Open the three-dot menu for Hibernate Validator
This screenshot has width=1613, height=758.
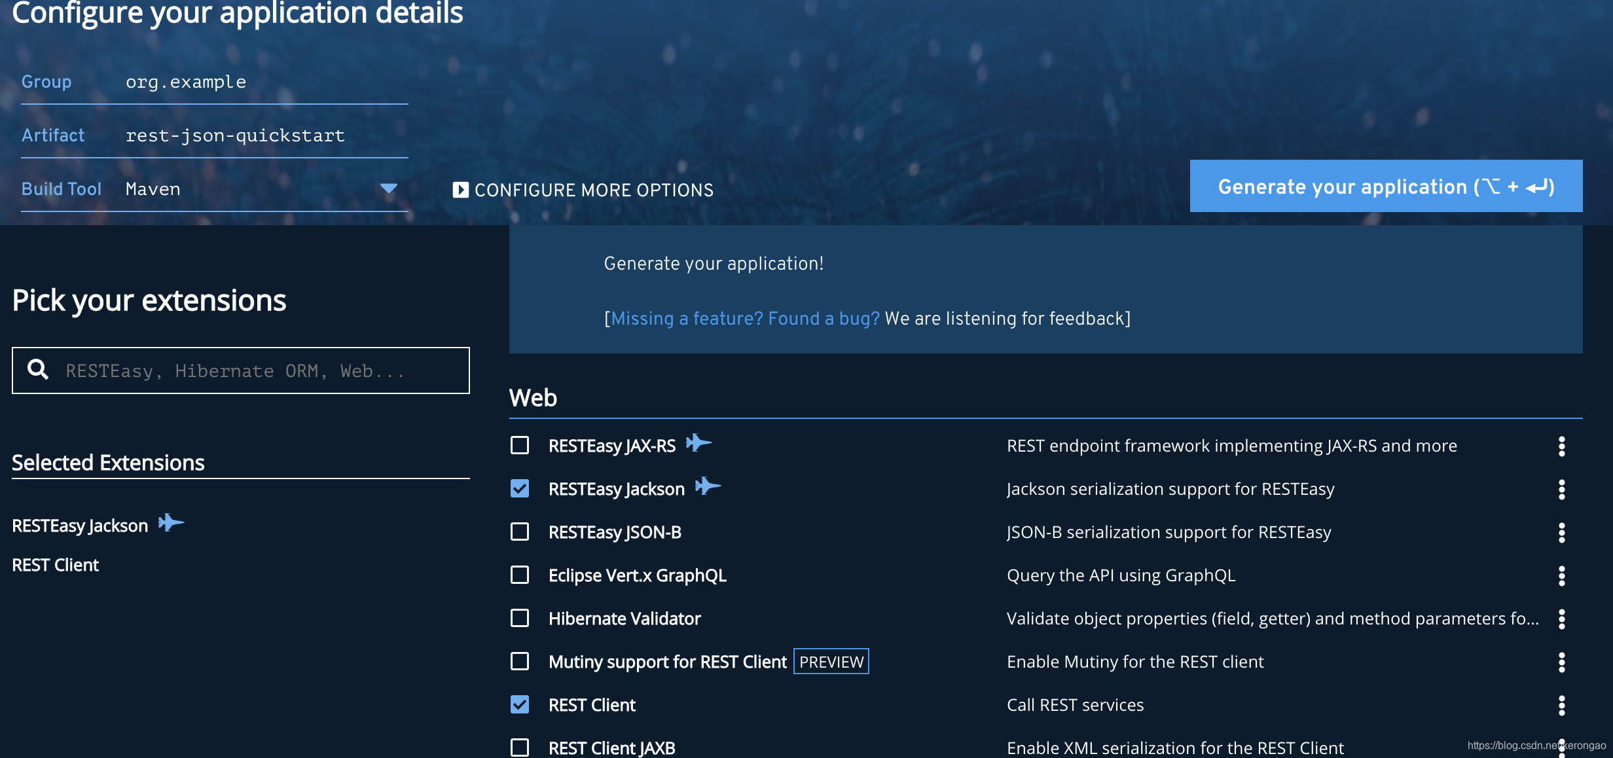pyautogui.click(x=1561, y=619)
